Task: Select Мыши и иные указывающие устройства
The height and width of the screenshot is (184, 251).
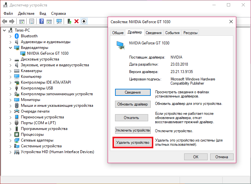Action: [x=57, y=106]
